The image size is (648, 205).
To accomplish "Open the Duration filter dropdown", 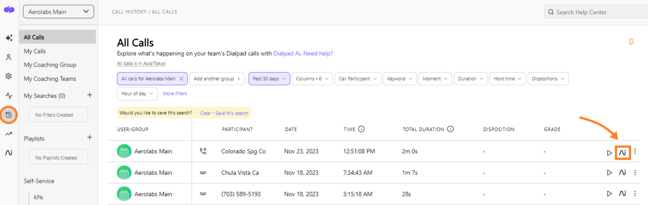I will pyautogui.click(x=471, y=78).
